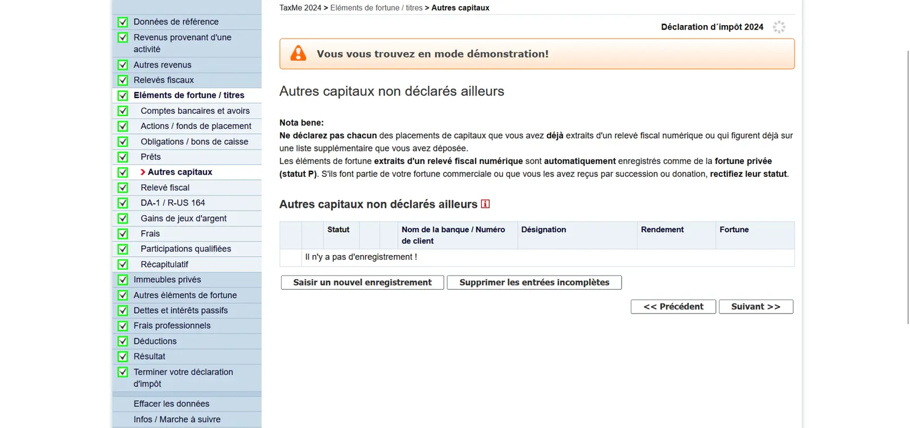Click green check icon beside Immeubles privés
This screenshot has width=910, height=428.
coord(123,280)
